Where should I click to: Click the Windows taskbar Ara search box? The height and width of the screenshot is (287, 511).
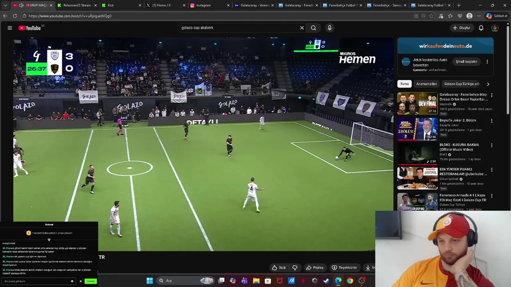coord(186,281)
